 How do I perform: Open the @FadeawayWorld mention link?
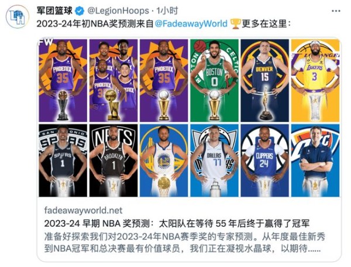tap(191, 24)
